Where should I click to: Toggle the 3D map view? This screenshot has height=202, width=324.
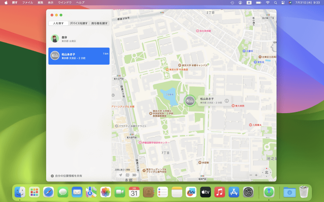pos(134,175)
